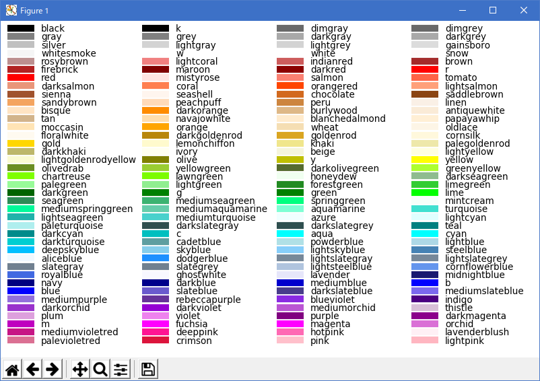This screenshot has height=381, width=540.
Task: Click the 'mediumslateblue' label
Action: 484,291
